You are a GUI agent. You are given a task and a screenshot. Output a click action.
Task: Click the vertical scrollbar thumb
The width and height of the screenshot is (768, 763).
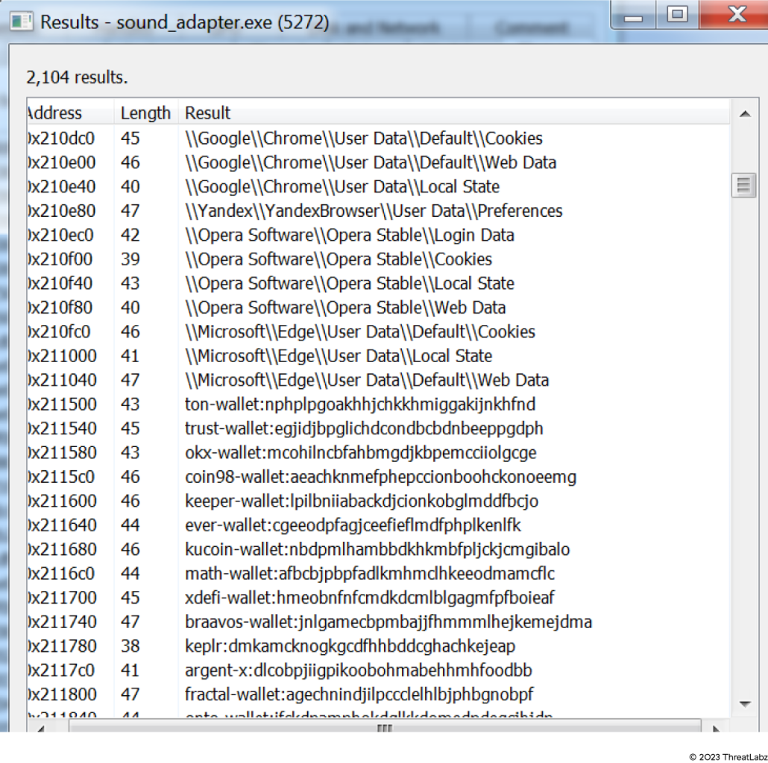tap(743, 185)
